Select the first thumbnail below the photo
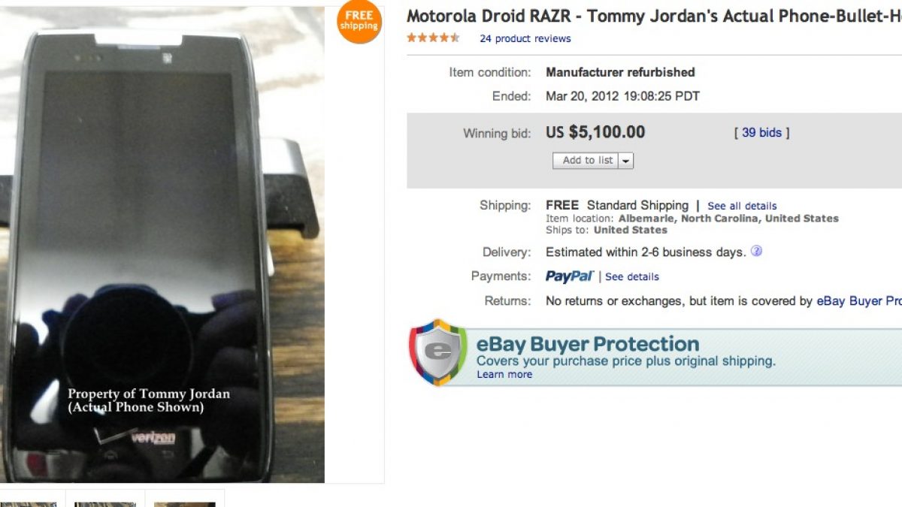The width and height of the screenshot is (902, 507). click(x=29, y=502)
